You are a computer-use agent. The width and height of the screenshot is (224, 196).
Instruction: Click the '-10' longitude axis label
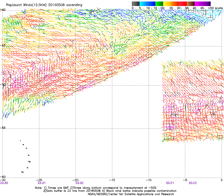coord(149,180)
